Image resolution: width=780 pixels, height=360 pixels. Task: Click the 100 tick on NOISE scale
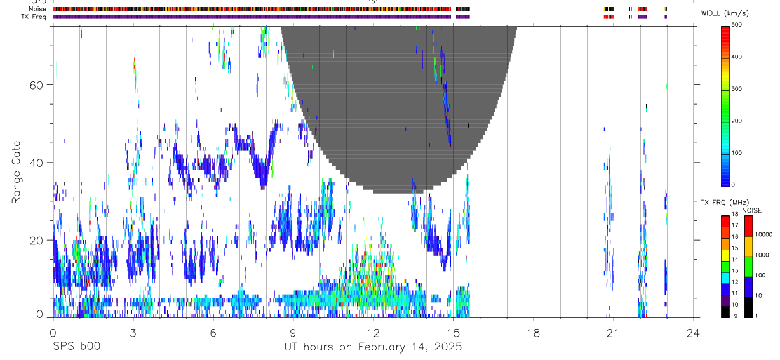(760, 275)
